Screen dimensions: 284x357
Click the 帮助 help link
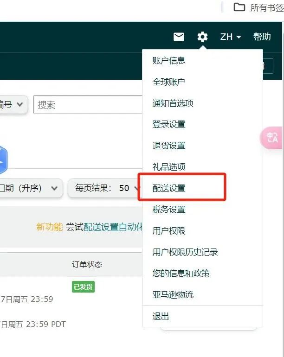[262, 37]
